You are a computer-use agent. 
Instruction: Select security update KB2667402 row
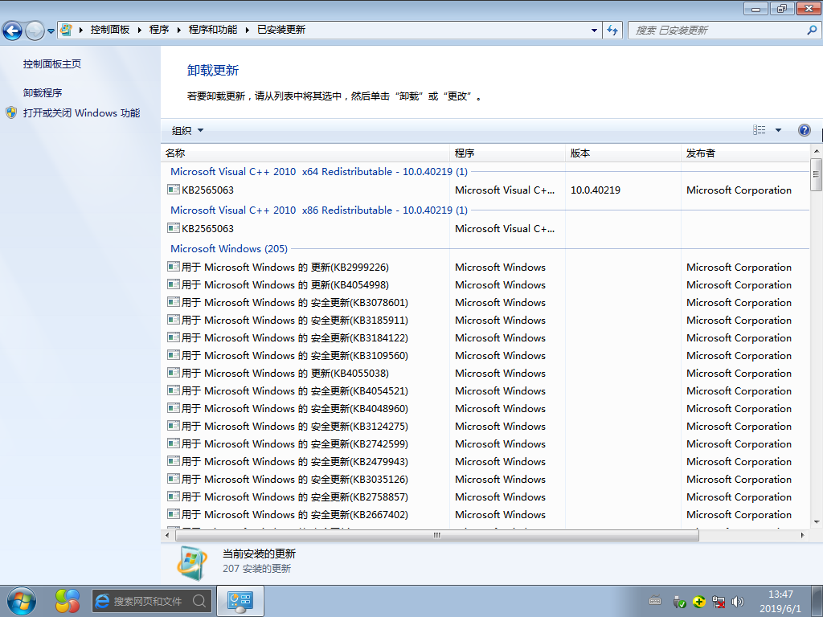coord(485,515)
